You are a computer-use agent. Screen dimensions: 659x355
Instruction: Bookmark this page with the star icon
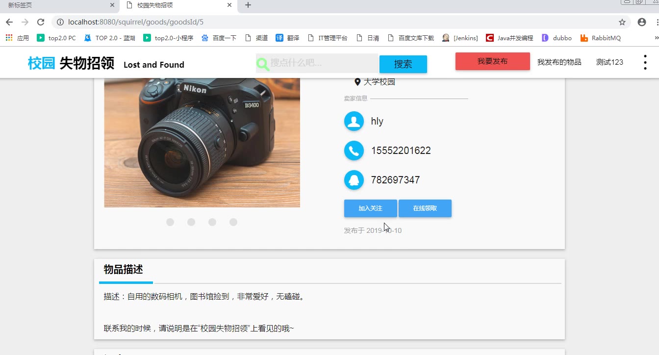622,22
